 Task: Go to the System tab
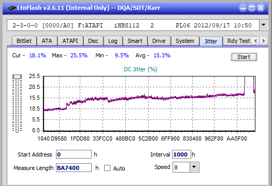tap(185, 41)
